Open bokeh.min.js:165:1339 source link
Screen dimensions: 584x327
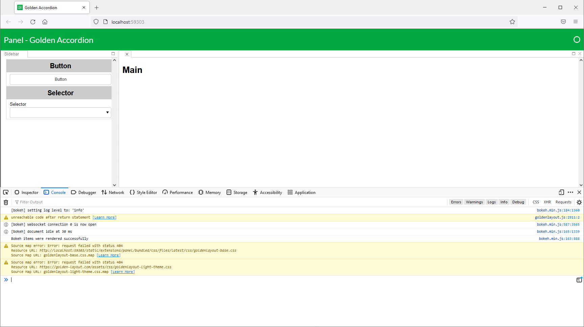[558, 232]
